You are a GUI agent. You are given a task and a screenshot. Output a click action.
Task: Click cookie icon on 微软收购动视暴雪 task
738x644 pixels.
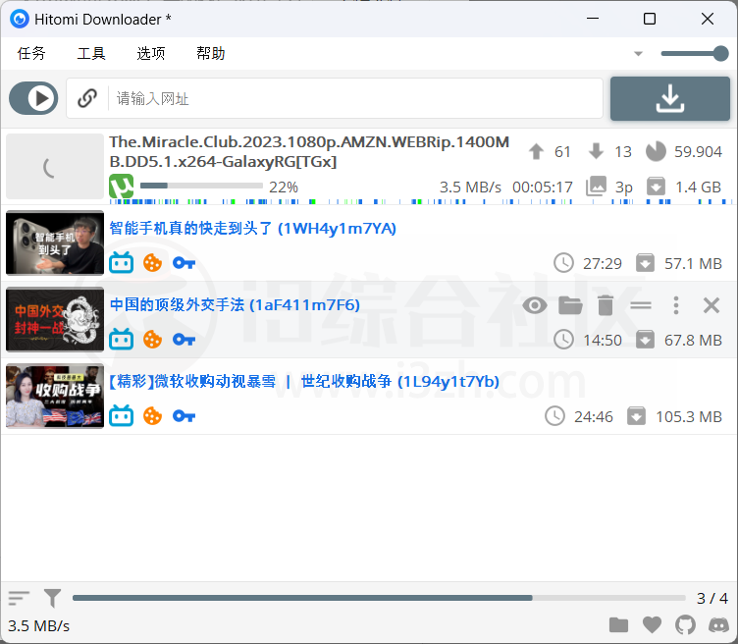tap(152, 416)
